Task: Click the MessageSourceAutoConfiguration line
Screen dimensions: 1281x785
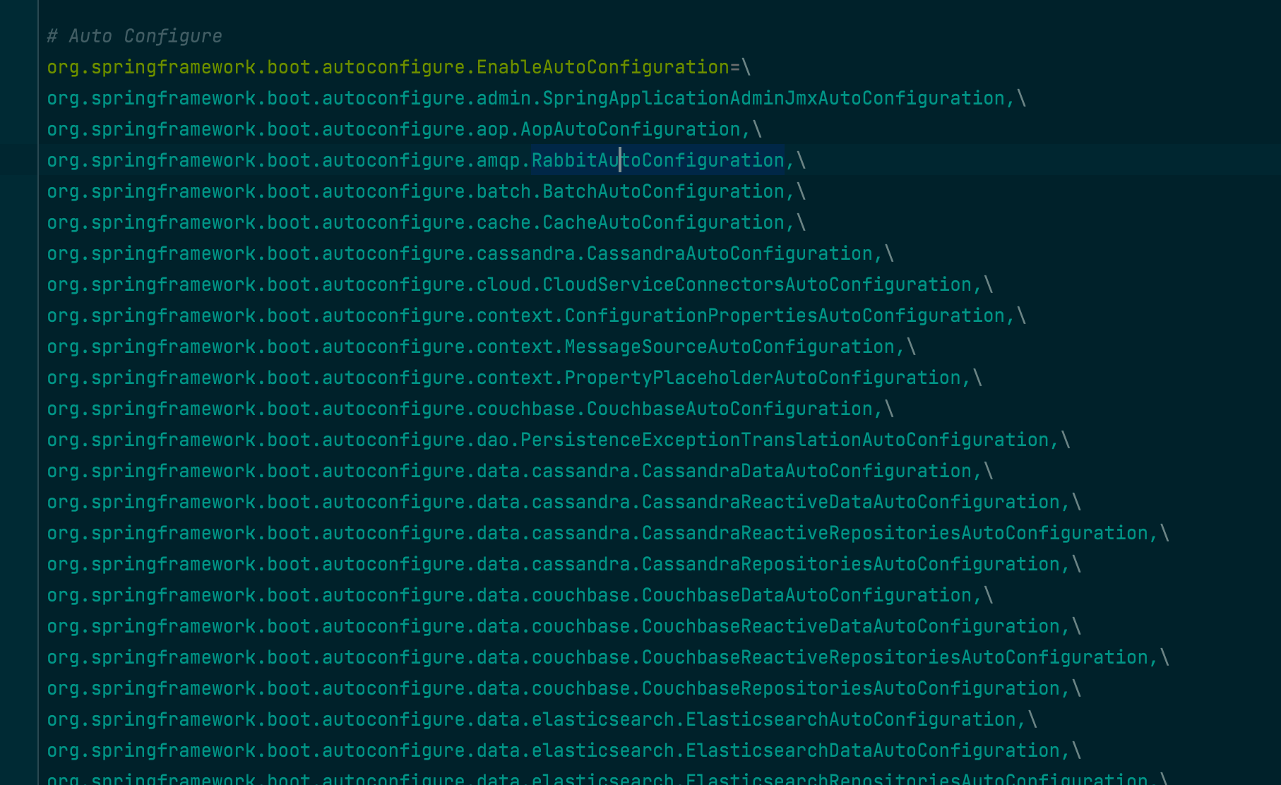Action: [482, 347]
